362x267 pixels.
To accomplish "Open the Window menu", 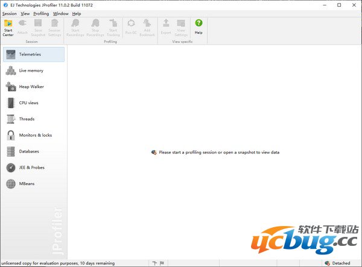I will click(x=61, y=13).
